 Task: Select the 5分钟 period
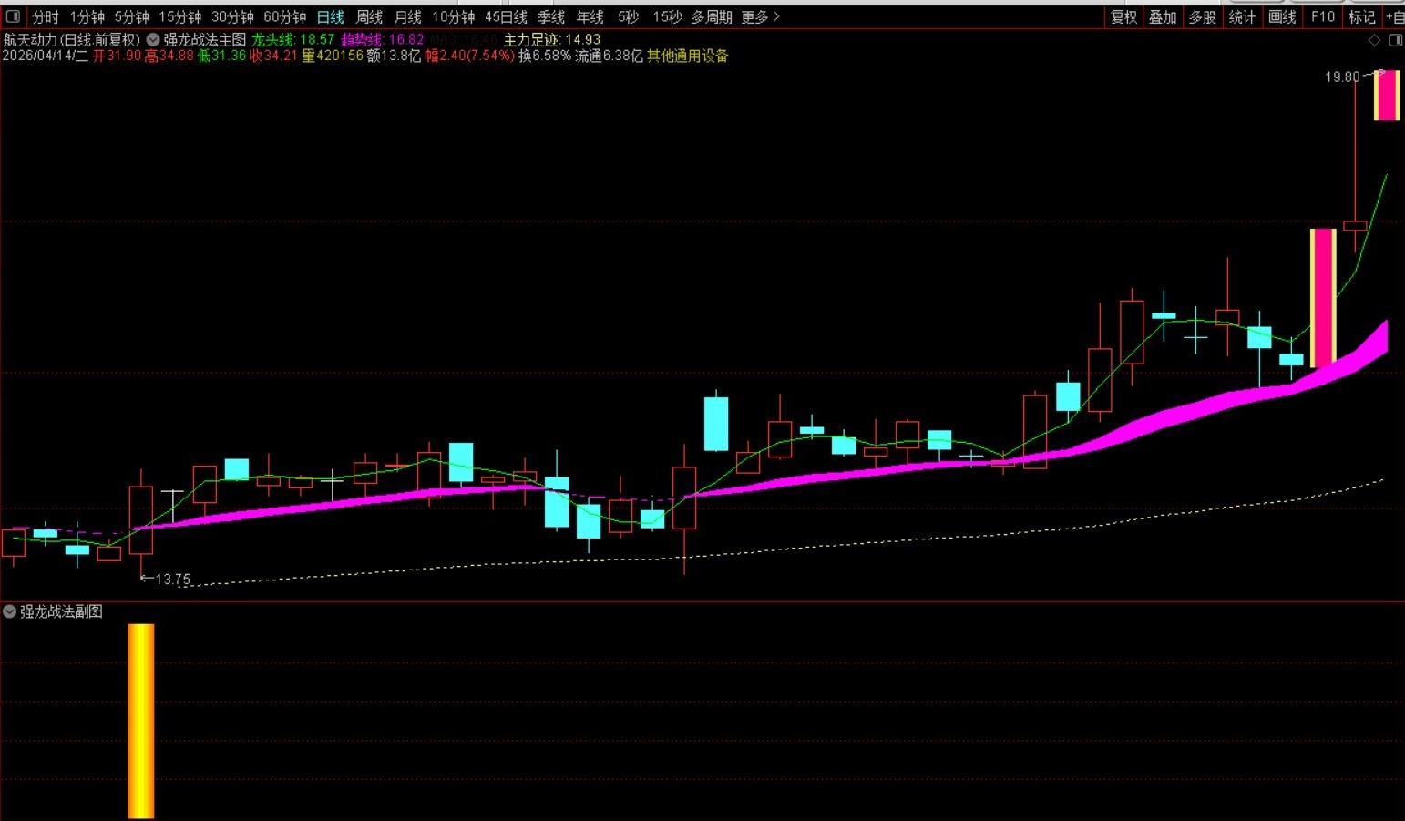pos(132,16)
